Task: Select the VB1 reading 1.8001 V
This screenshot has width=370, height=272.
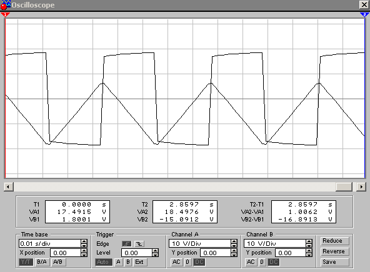Action: pos(84,220)
